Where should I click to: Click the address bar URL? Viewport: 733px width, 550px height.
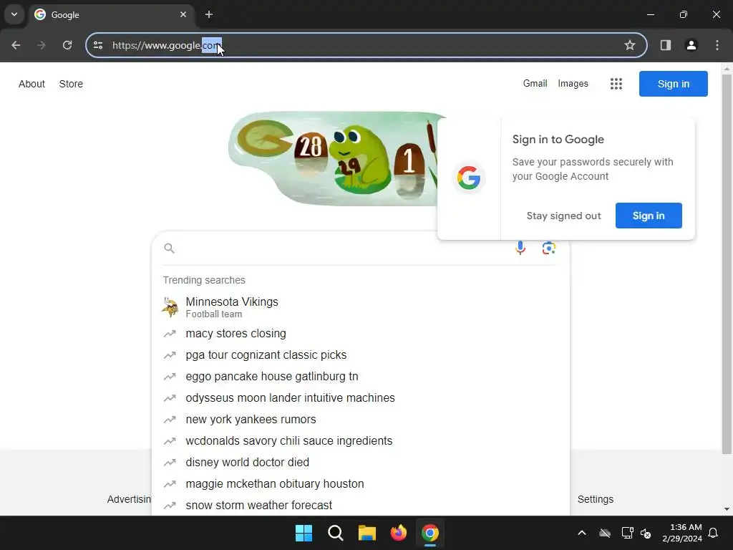tap(165, 45)
